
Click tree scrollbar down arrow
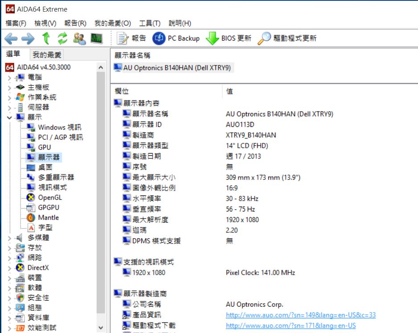pos(101,328)
